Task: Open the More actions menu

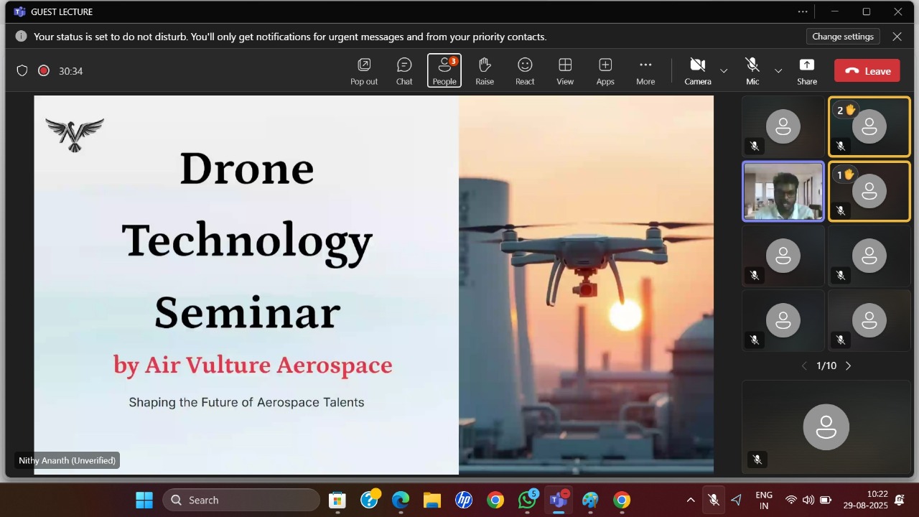Action: pos(645,71)
